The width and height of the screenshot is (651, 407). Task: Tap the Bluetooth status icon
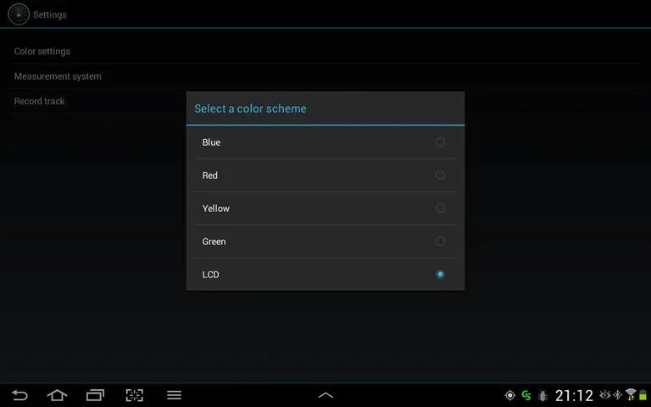click(618, 394)
